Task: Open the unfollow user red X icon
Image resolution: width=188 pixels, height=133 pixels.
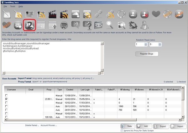Action: click(144, 14)
